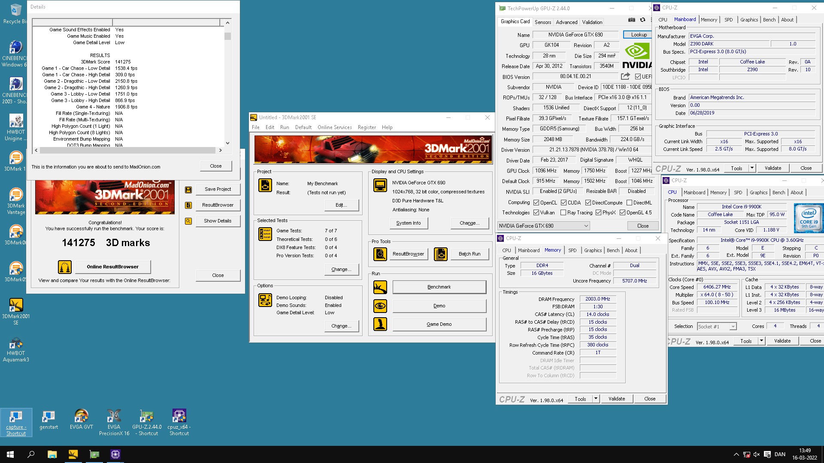
Task: Click the Details list scroll-down arrow
Action: (227, 143)
